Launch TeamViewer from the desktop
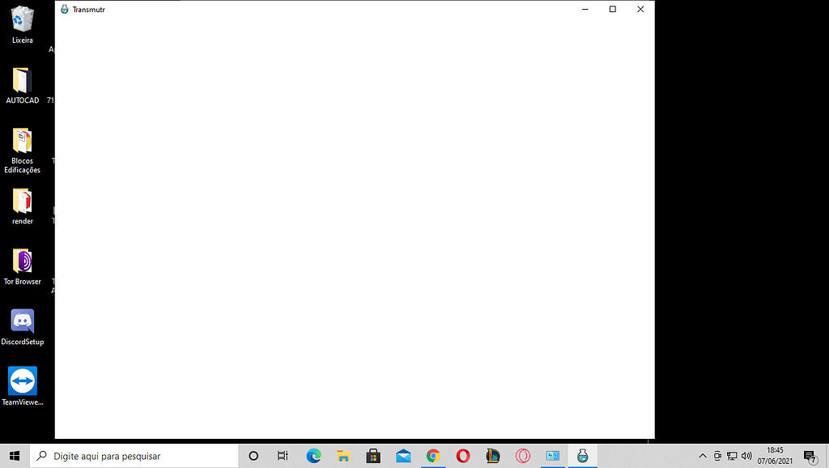The width and height of the screenshot is (829, 468). pyautogui.click(x=22, y=381)
